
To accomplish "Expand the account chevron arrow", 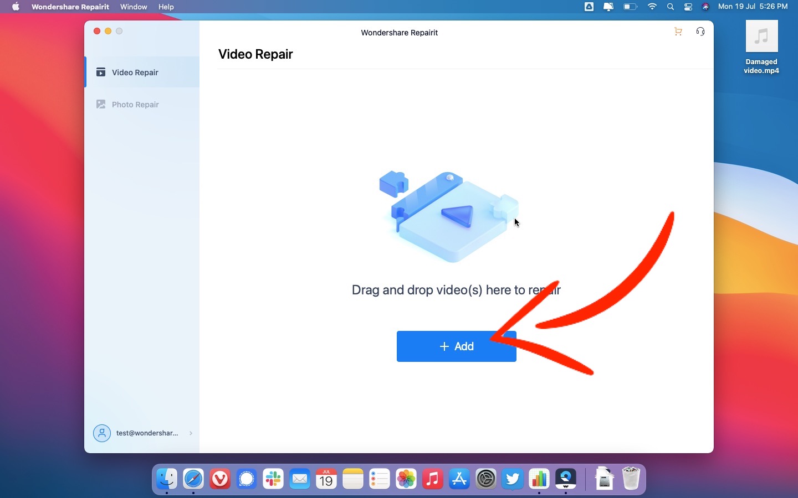I will tap(191, 433).
